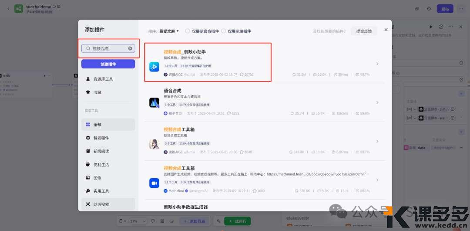
Task: Click the search box containing 视频合成
Action: [108, 48]
